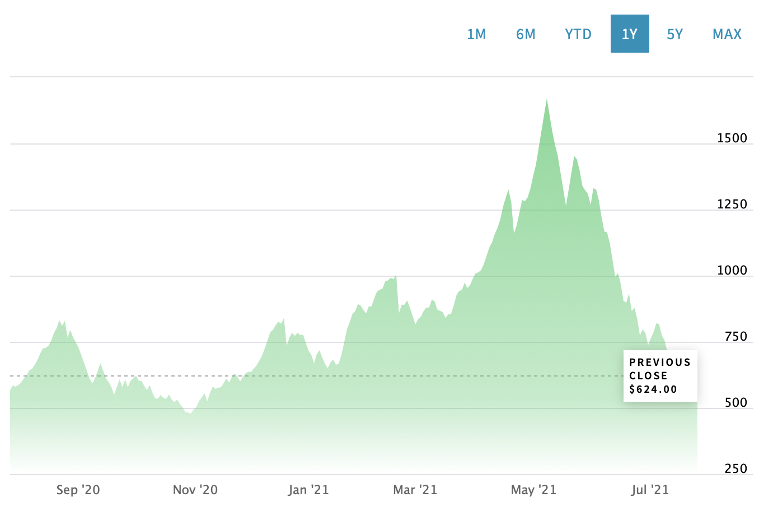Select the 6M range tab

click(526, 34)
